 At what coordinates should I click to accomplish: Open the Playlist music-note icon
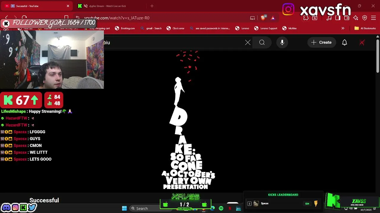[329, 18]
